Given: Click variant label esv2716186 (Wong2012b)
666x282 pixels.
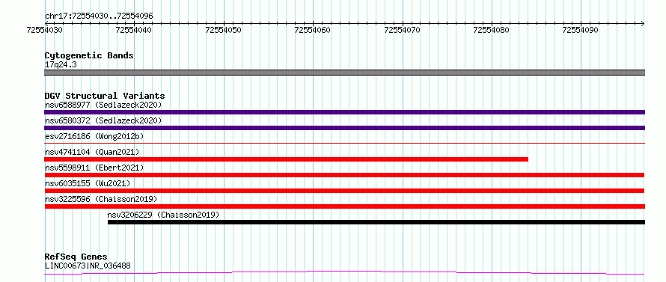Looking at the screenshot, I should (94, 136).
